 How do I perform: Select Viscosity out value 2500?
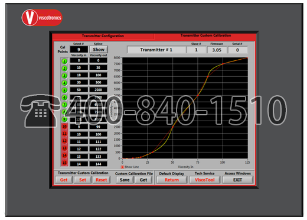coord(99,90)
